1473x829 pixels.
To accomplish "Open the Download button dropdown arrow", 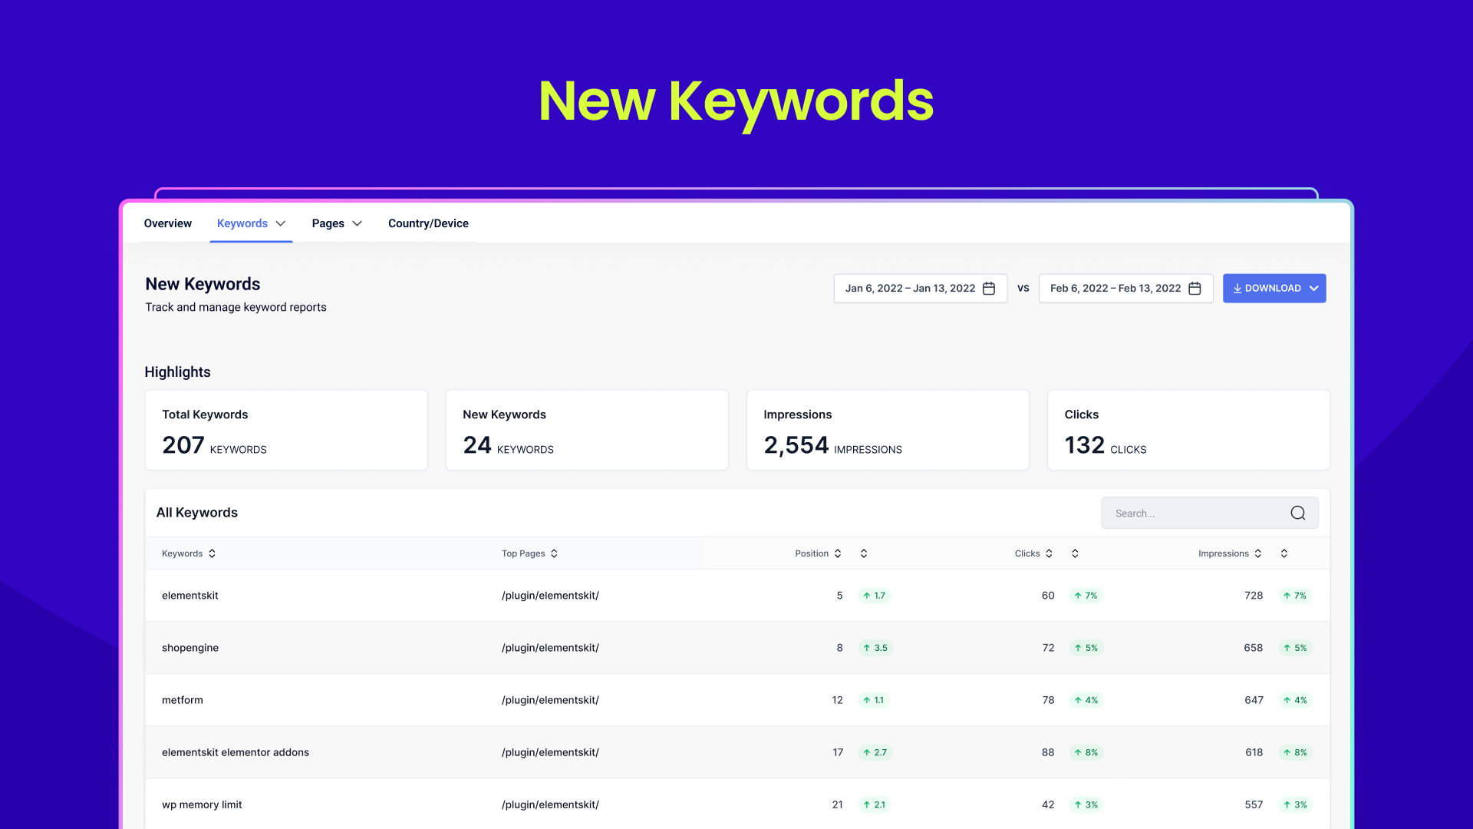I will pos(1313,288).
